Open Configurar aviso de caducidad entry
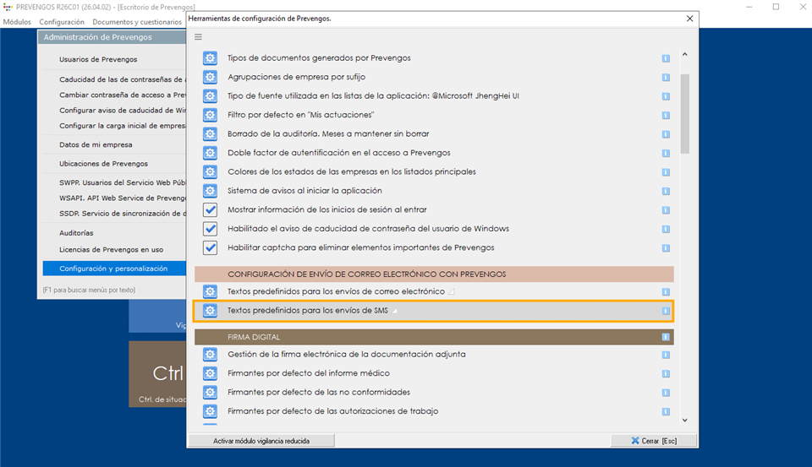 pos(122,111)
